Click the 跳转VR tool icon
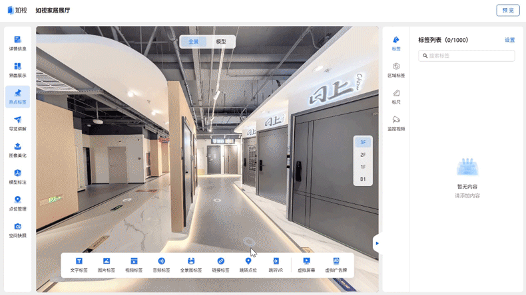Screen dimensions: 526x295 point(276,264)
